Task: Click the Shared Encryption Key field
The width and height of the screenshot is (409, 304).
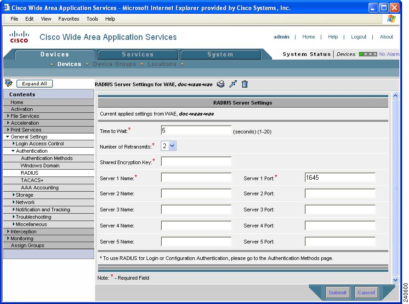Action: 196,161
